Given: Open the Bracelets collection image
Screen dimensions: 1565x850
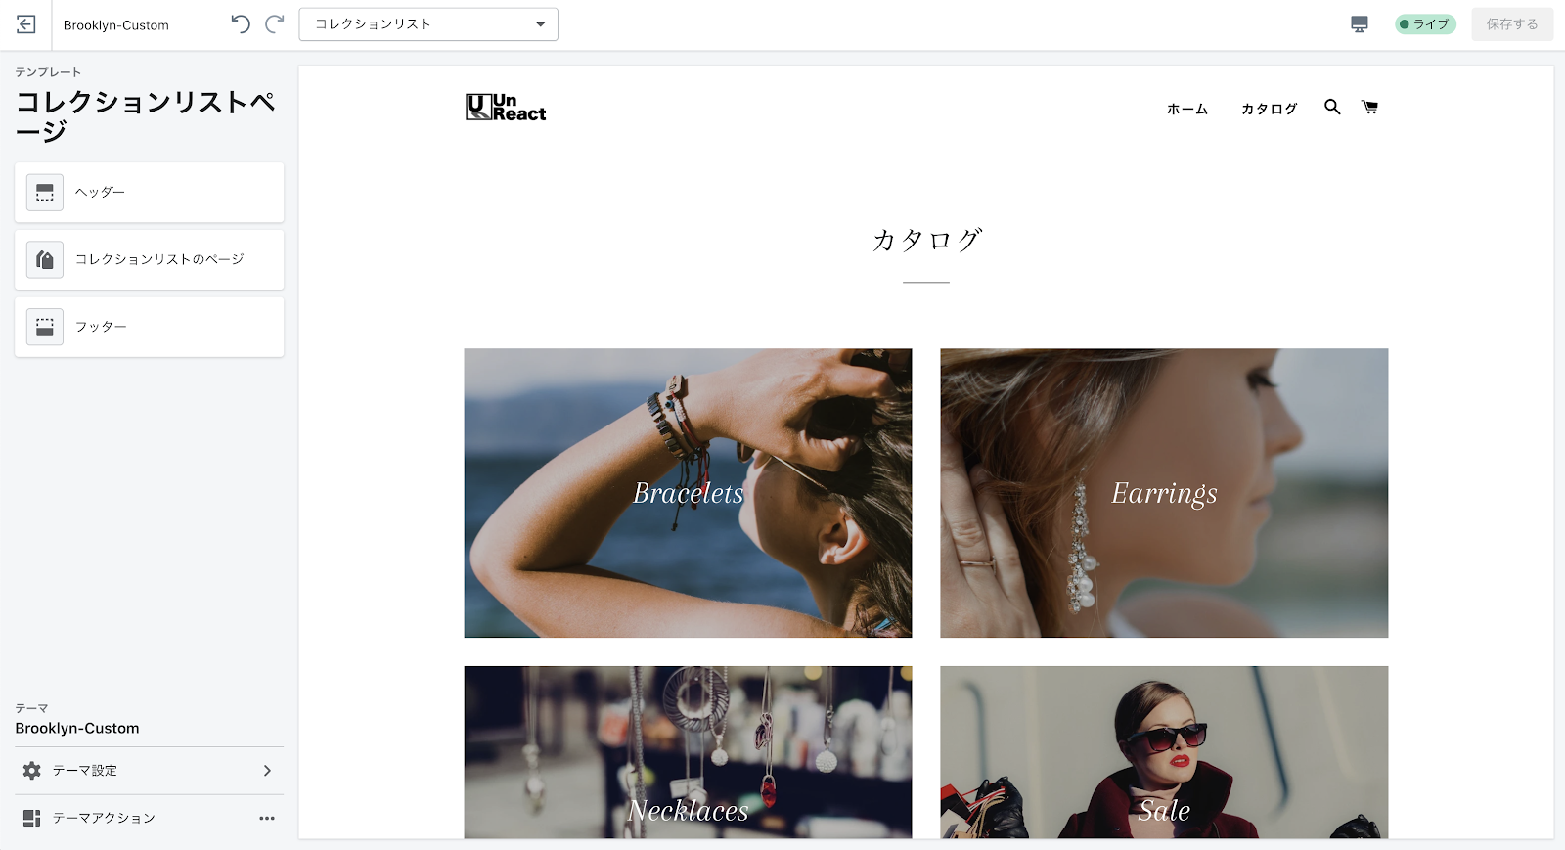Looking at the screenshot, I should pos(688,493).
